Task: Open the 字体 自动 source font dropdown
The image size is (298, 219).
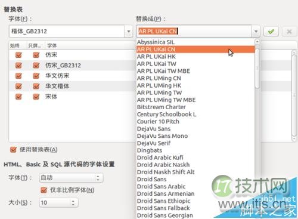Action: point(72,178)
